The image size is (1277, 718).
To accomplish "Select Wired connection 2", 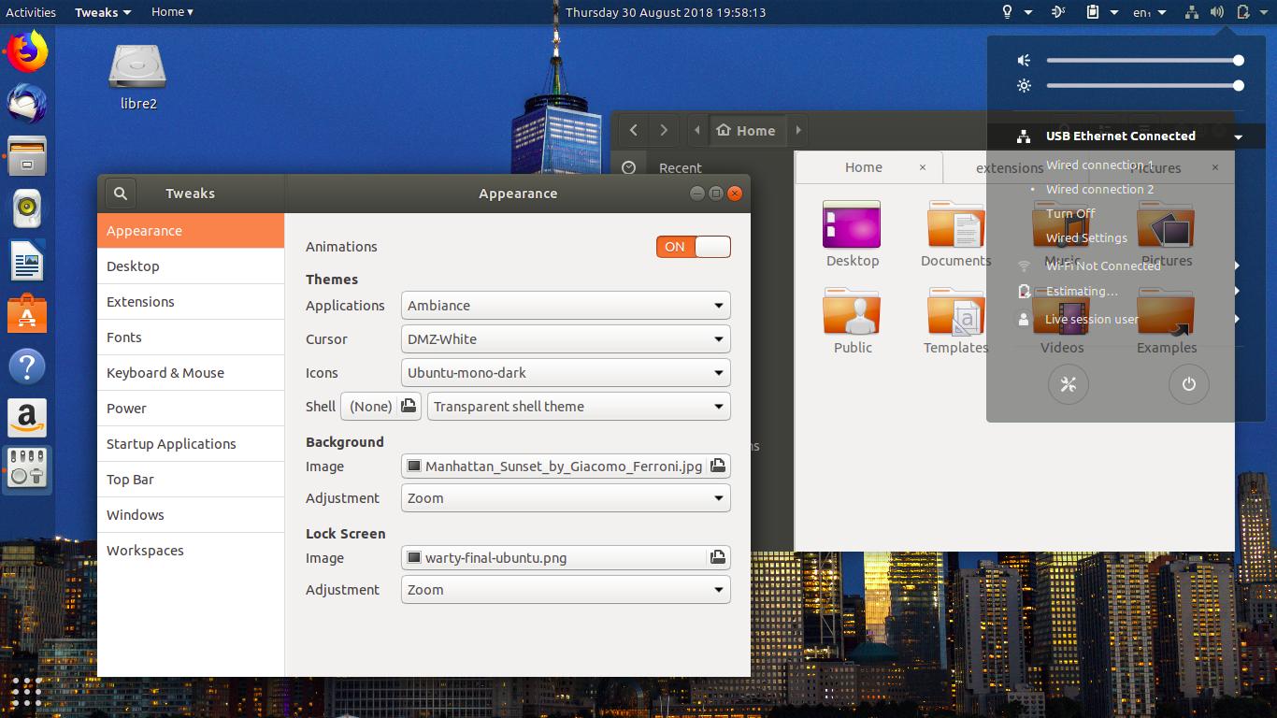I will pos(1099,189).
